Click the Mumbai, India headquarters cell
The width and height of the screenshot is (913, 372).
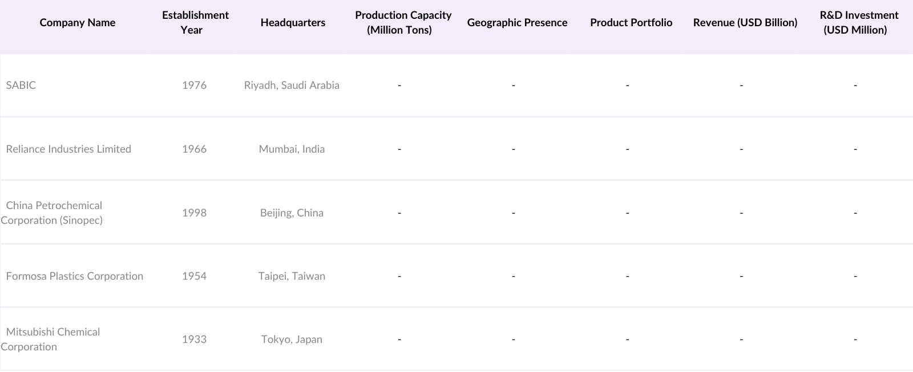pyautogui.click(x=292, y=149)
